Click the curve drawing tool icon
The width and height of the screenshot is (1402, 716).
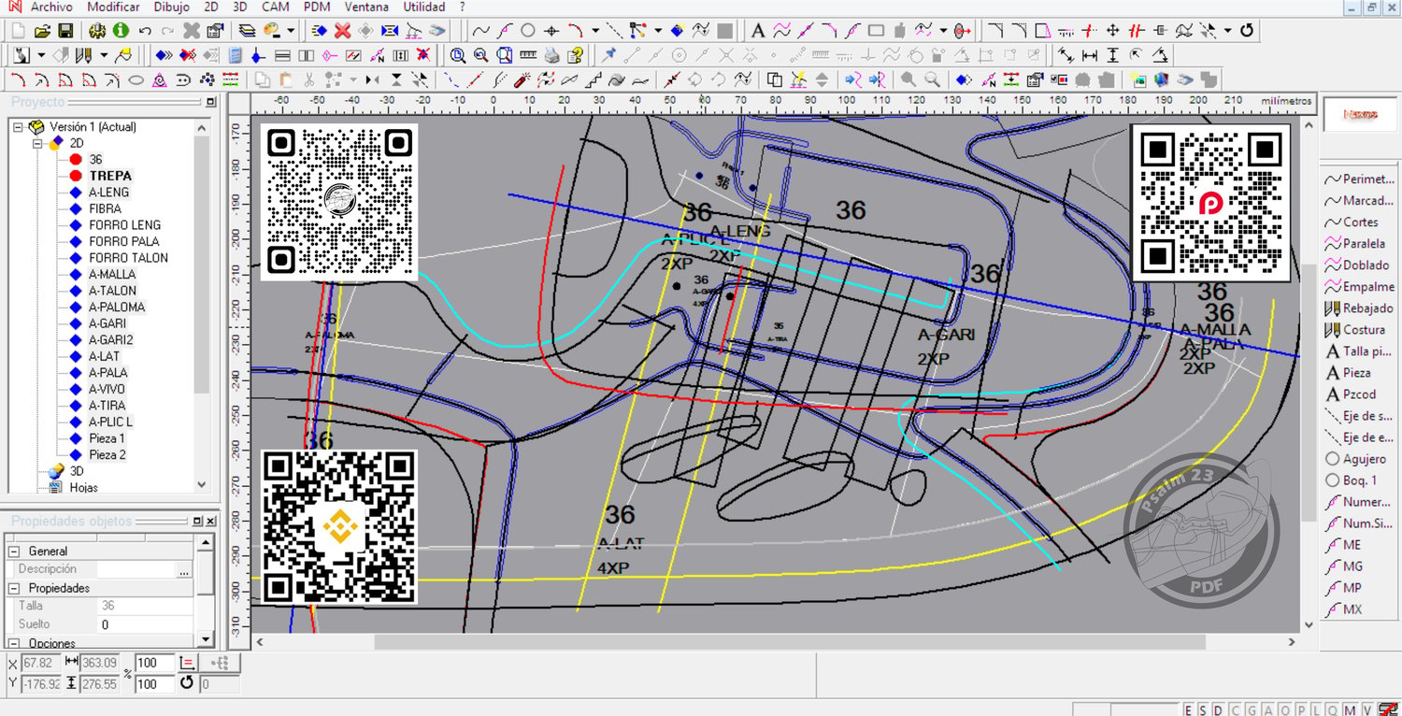pyautogui.click(x=481, y=31)
